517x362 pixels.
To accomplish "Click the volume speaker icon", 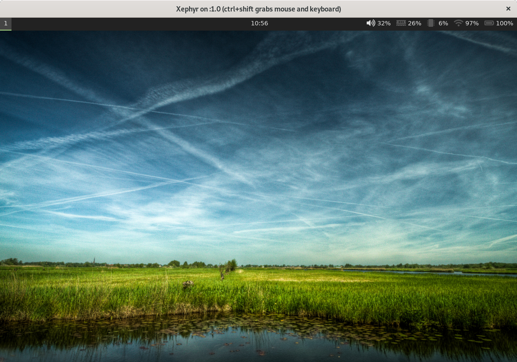I will pyautogui.click(x=371, y=23).
